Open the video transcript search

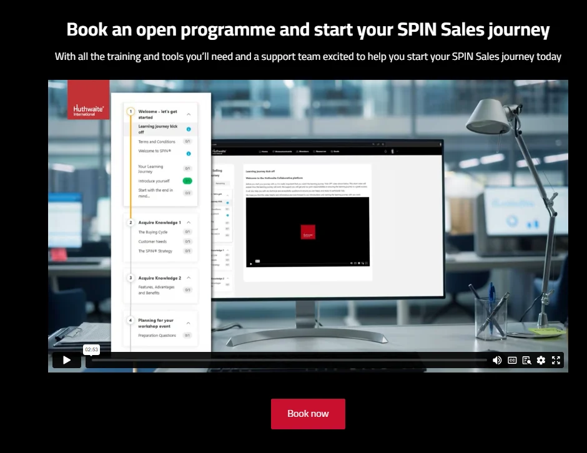click(x=526, y=360)
